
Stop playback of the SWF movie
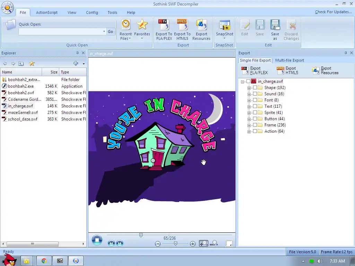pos(97,240)
